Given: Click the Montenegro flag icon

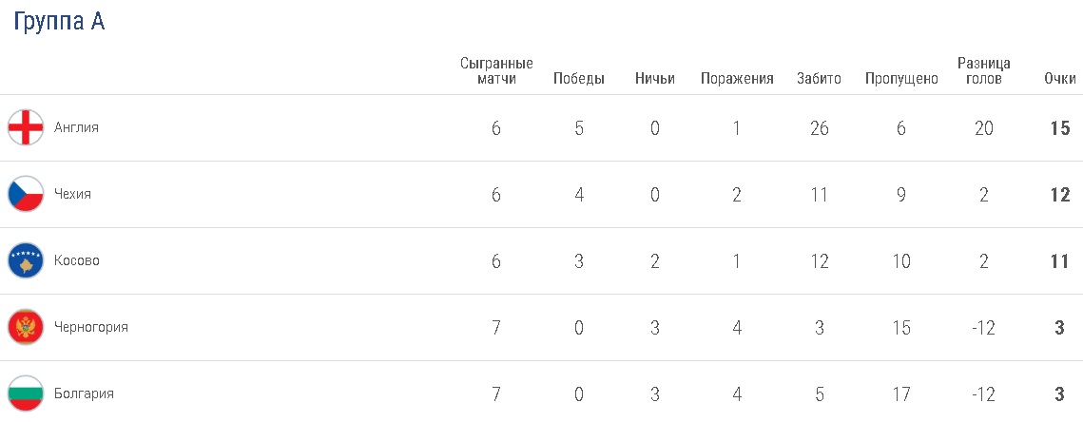Looking at the screenshot, I should pyautogui.click(x=26, y=327).
